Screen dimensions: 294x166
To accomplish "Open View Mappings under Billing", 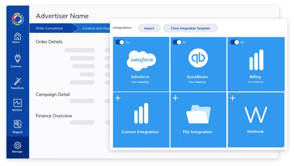I will pos(255,82).
